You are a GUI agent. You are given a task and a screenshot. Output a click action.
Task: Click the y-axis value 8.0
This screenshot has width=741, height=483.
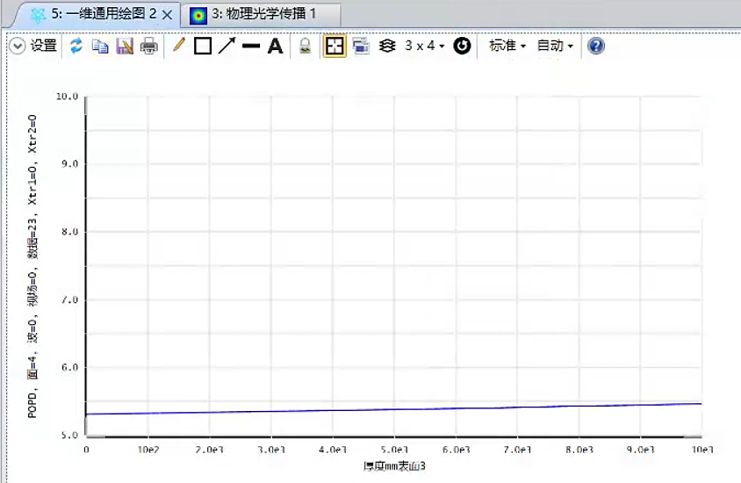click(69, 232)
